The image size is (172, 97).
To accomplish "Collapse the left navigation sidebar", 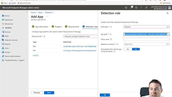I will pyautogui.click(x=27, y=12).
